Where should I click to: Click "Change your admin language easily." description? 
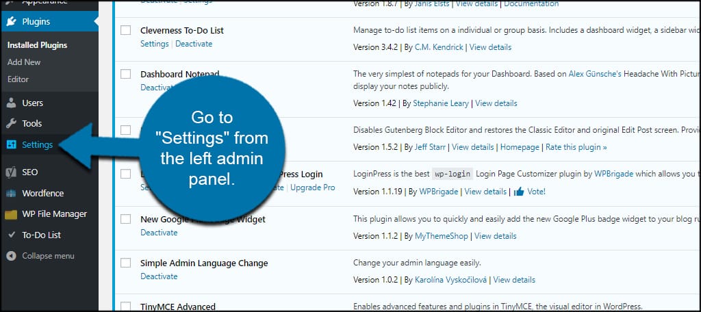(x=417, y=262)
